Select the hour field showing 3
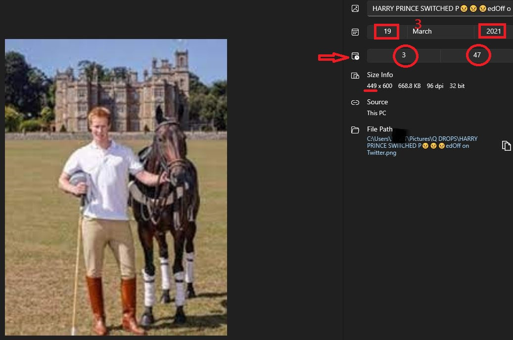The width and height of the screenshot is (513, 340). tap(404, 55)
